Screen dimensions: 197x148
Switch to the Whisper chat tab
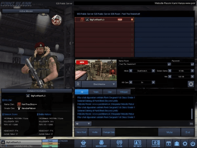pyautogui.click(x=124, y=92)
